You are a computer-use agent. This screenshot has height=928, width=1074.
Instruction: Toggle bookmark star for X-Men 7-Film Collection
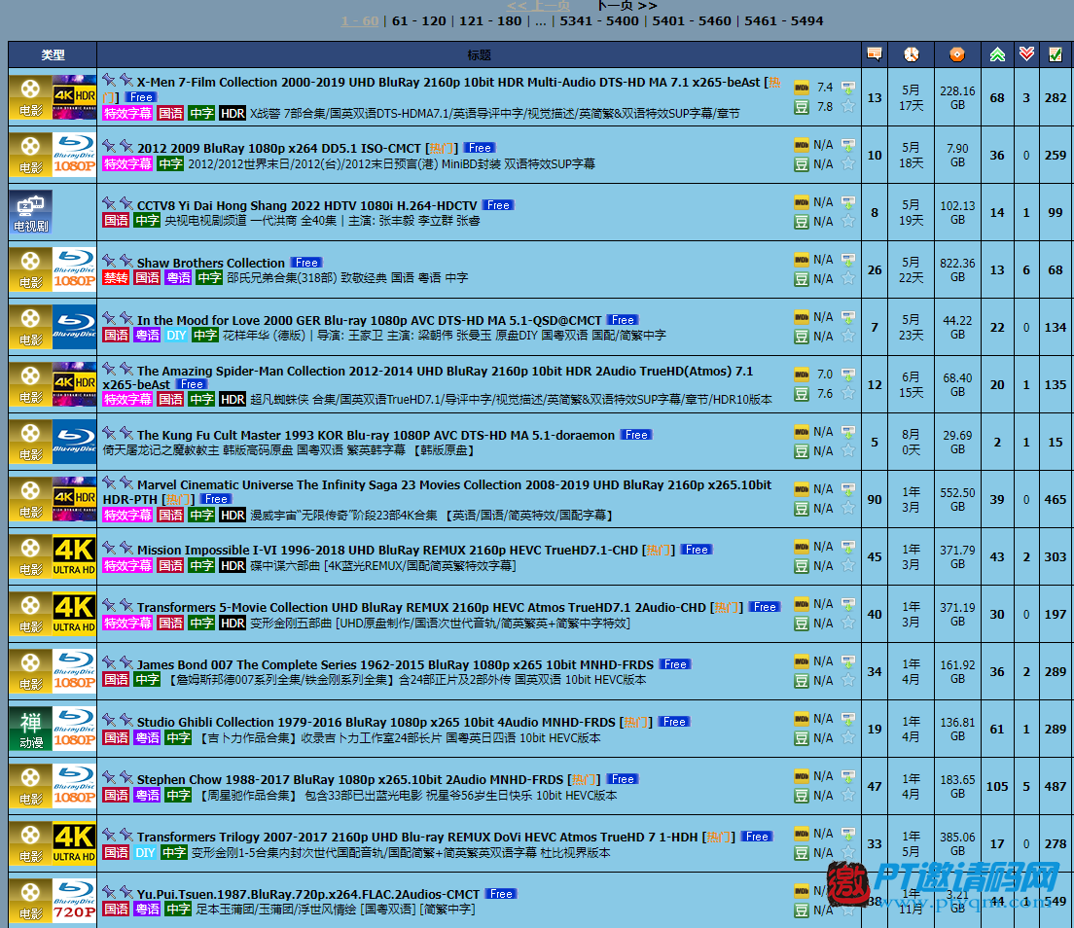(848, 106)
